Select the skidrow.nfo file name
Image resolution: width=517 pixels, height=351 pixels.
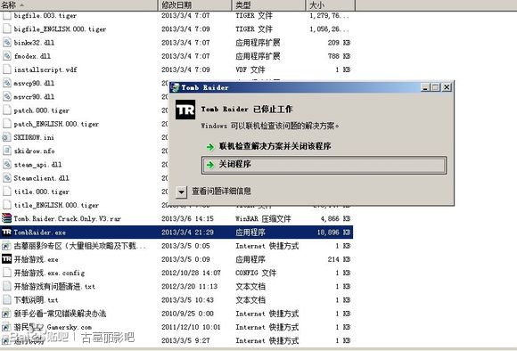(34, 151)
